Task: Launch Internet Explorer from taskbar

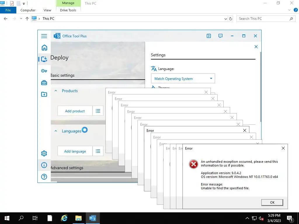Action: [x=64, y=218]
